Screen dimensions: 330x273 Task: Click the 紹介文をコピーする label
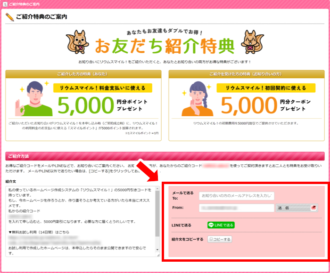click(187, 240)
